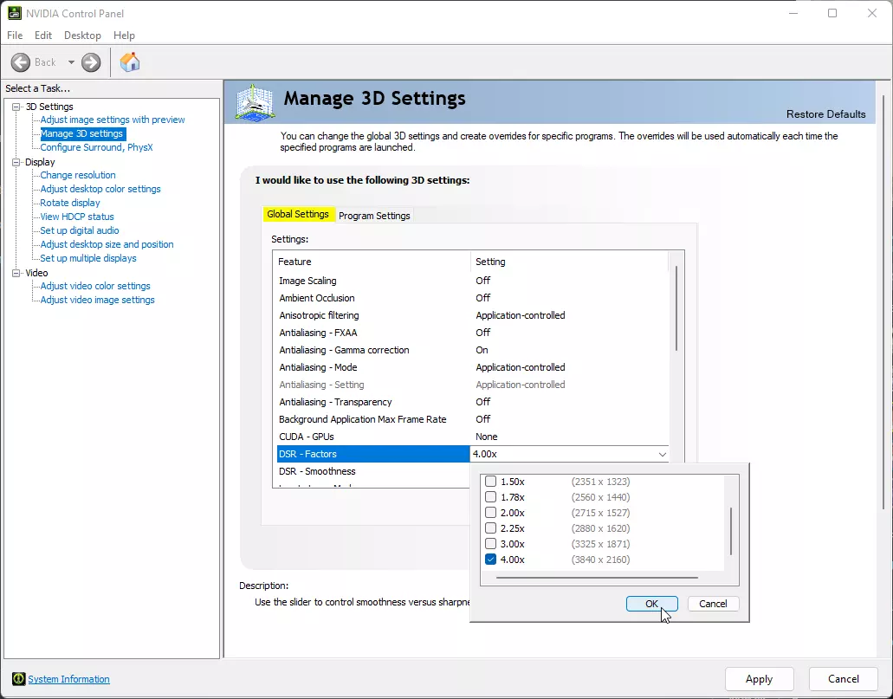Image resolution: width=893 pixels, height=699 pixels.
Task: Open Configure Surround, PhysX
Action: pyautogui.click(x=96, y=147)
